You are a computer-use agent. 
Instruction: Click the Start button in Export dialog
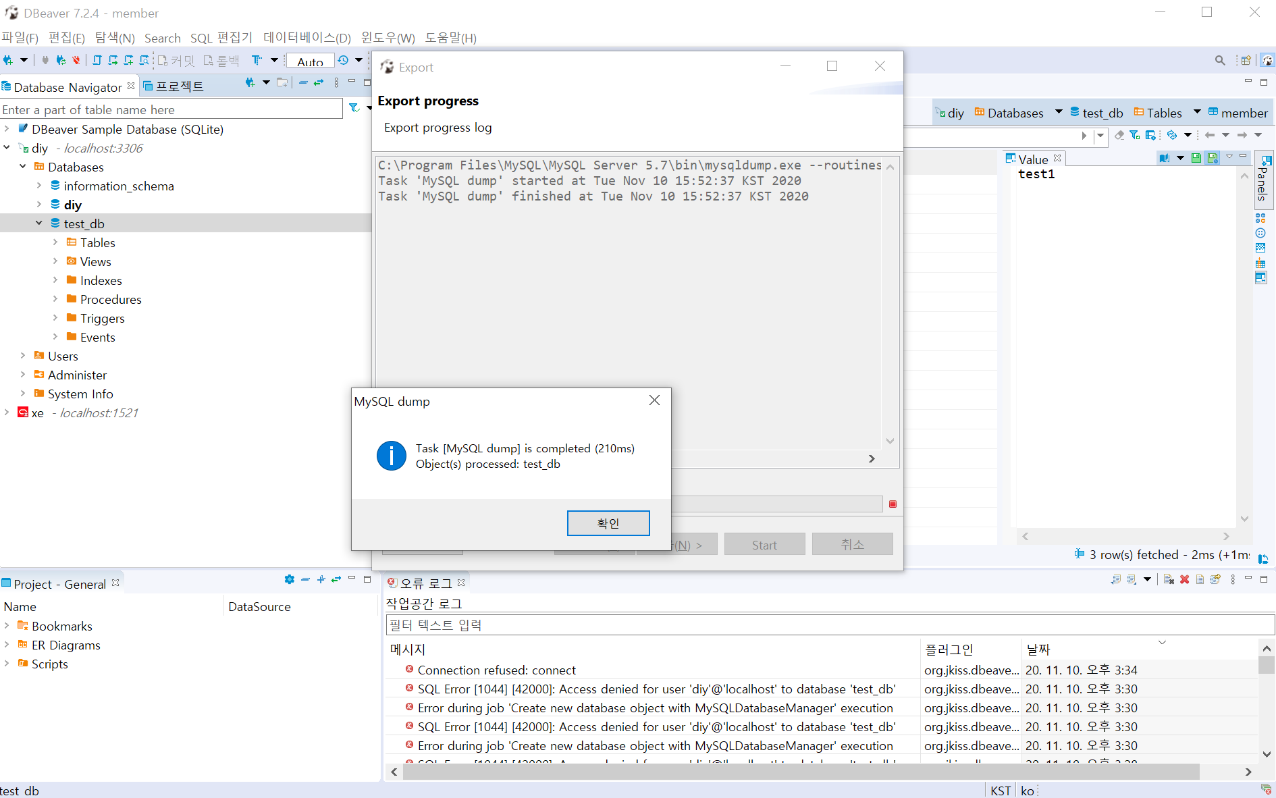click(764, 544)
